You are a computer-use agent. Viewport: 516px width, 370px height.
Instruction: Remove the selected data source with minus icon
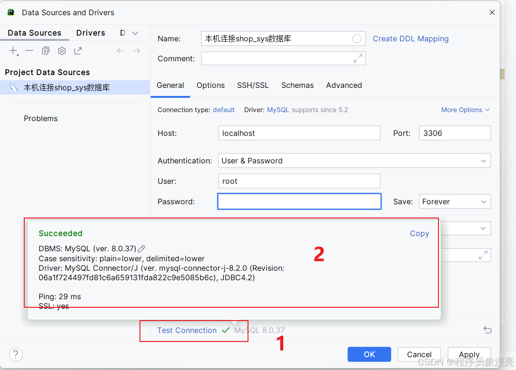point(30,51)
